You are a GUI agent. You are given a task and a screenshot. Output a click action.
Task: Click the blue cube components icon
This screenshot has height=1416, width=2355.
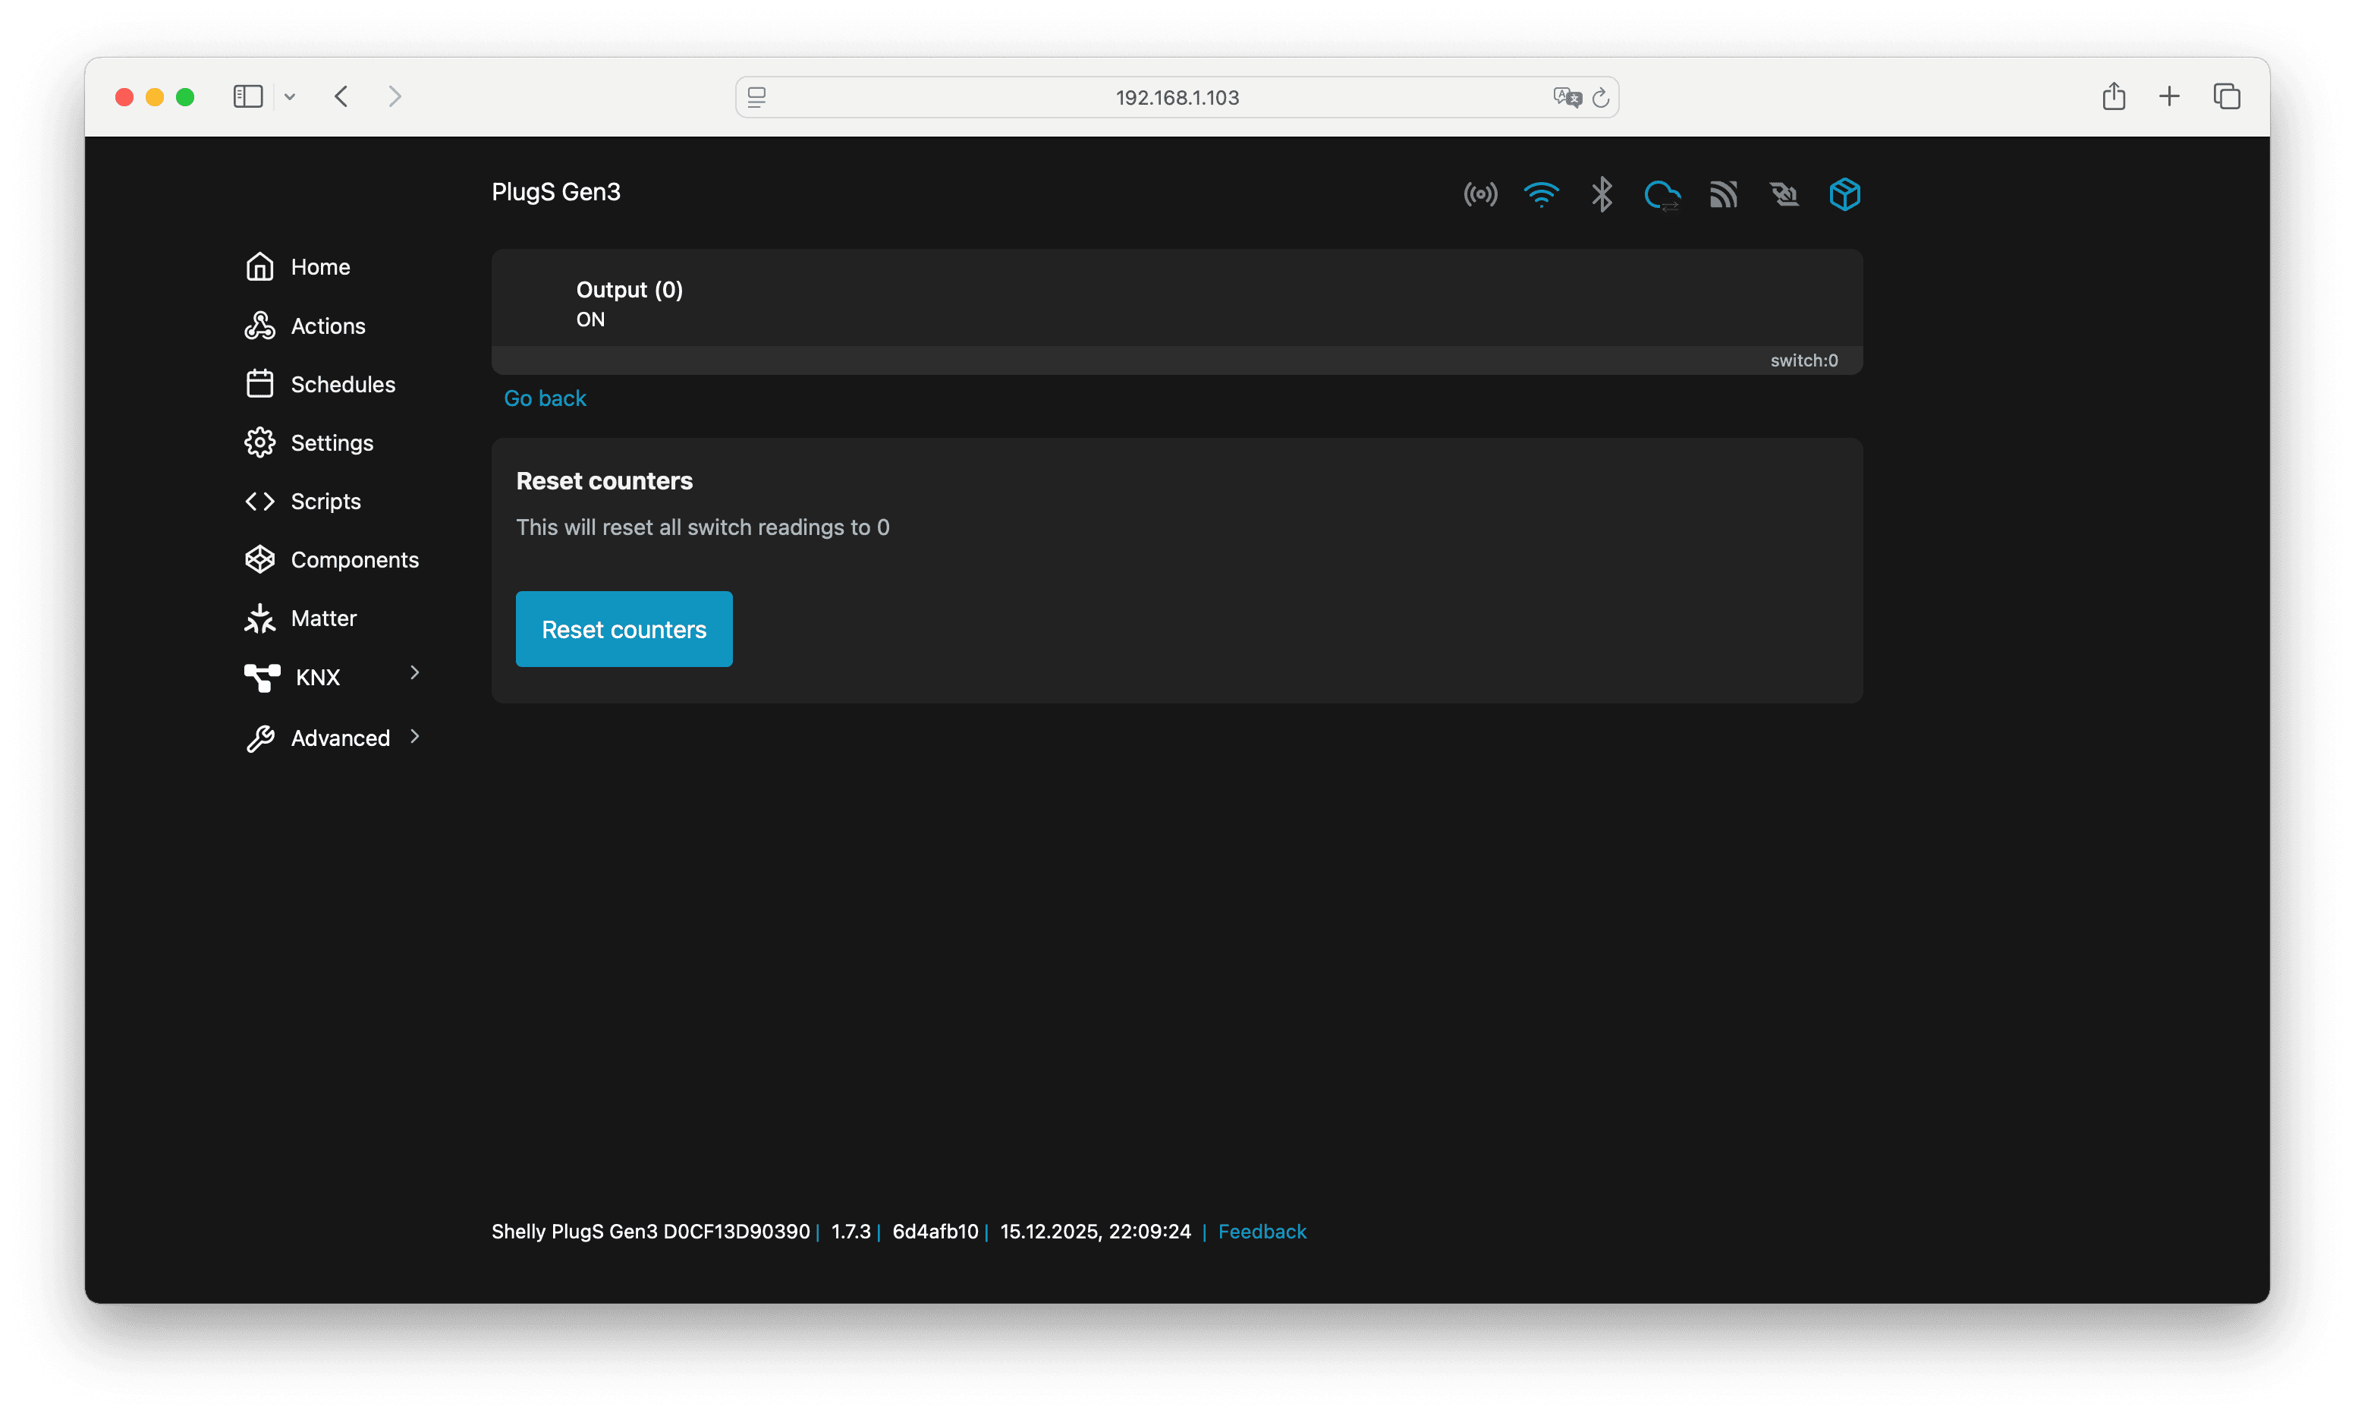(x=1844, y=195)
